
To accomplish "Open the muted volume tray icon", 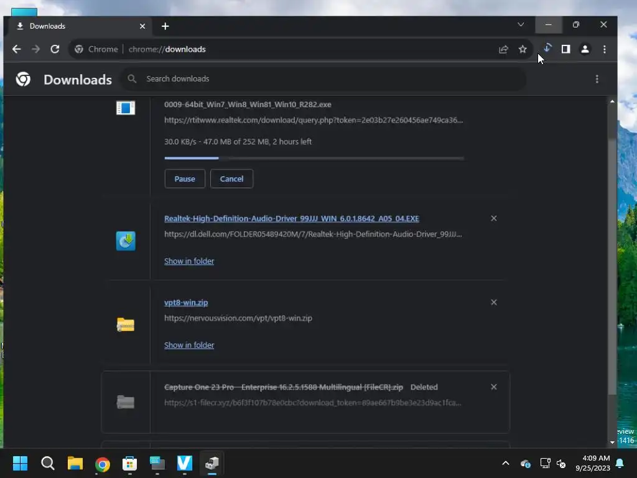I will 562,463.
